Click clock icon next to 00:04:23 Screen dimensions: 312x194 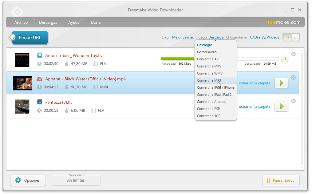pyautogui.click(x=39, y=87)
